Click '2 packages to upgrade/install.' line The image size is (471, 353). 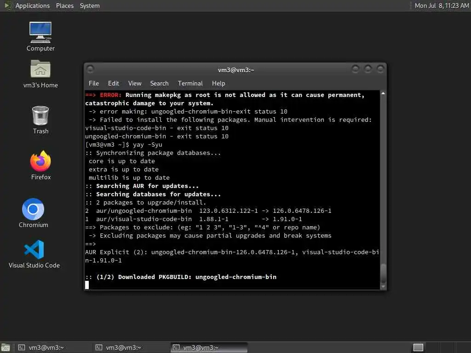coord(146,203)
